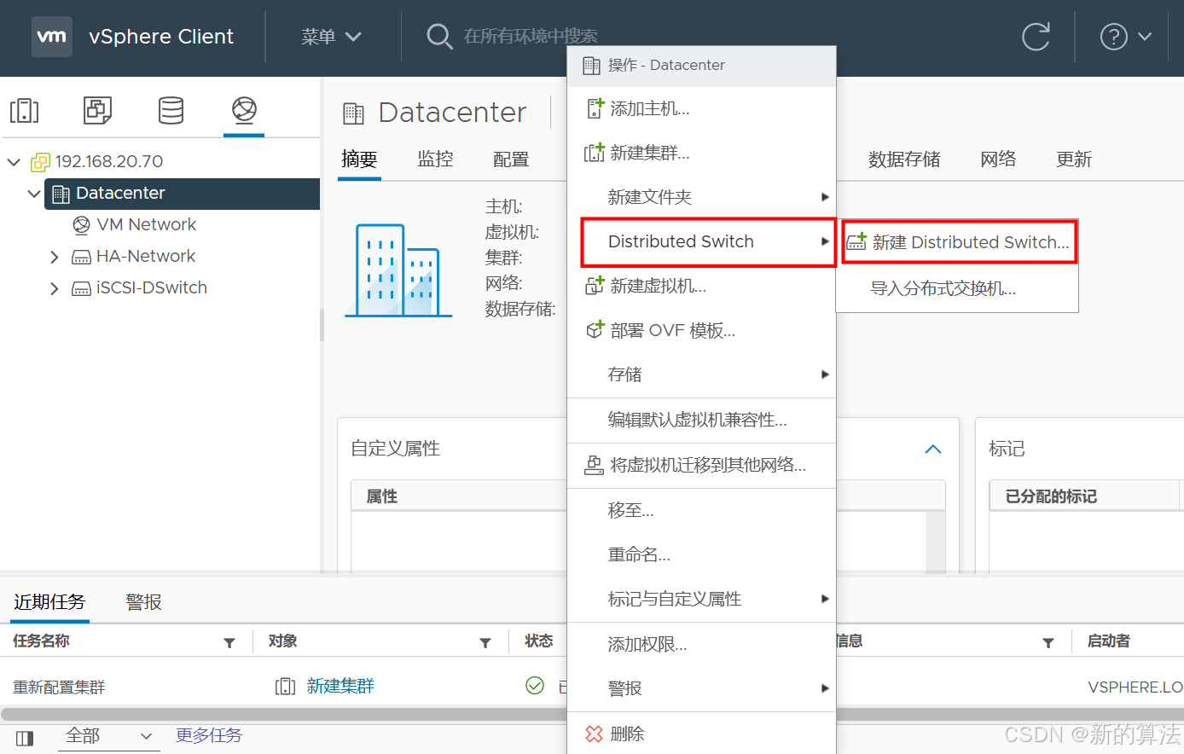
Task: Open the 标记与自定义属性 submenu
Action: (701, 599)
